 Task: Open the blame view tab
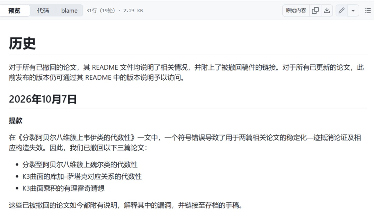click(x=69, y=11)
